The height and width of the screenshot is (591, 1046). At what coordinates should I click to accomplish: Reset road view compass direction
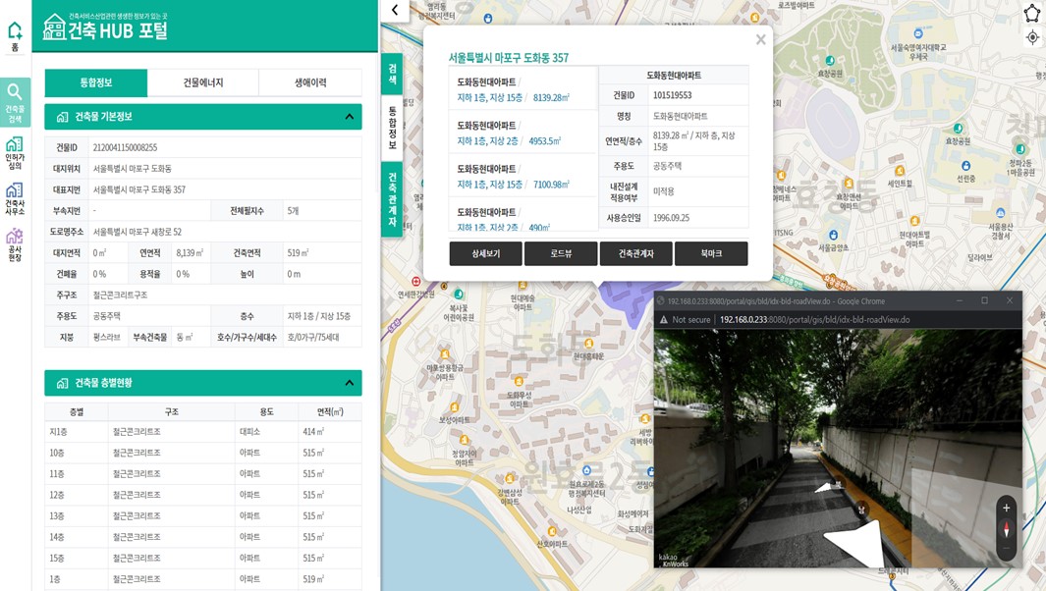pyautogui.click(x=1006, y=530)
